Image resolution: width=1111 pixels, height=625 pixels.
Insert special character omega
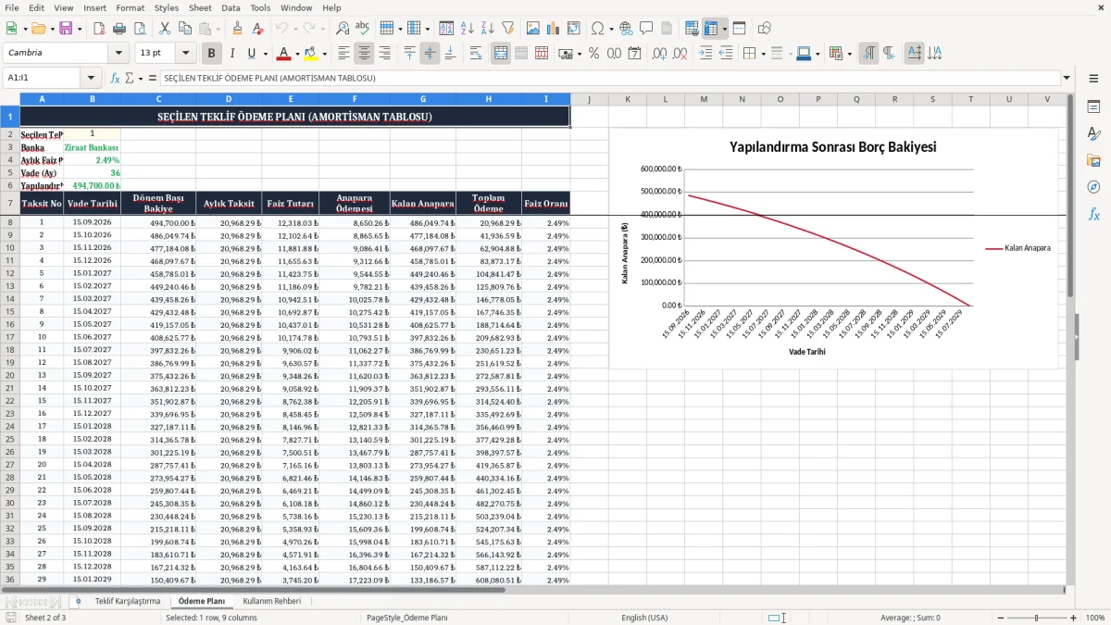point(597,29)
